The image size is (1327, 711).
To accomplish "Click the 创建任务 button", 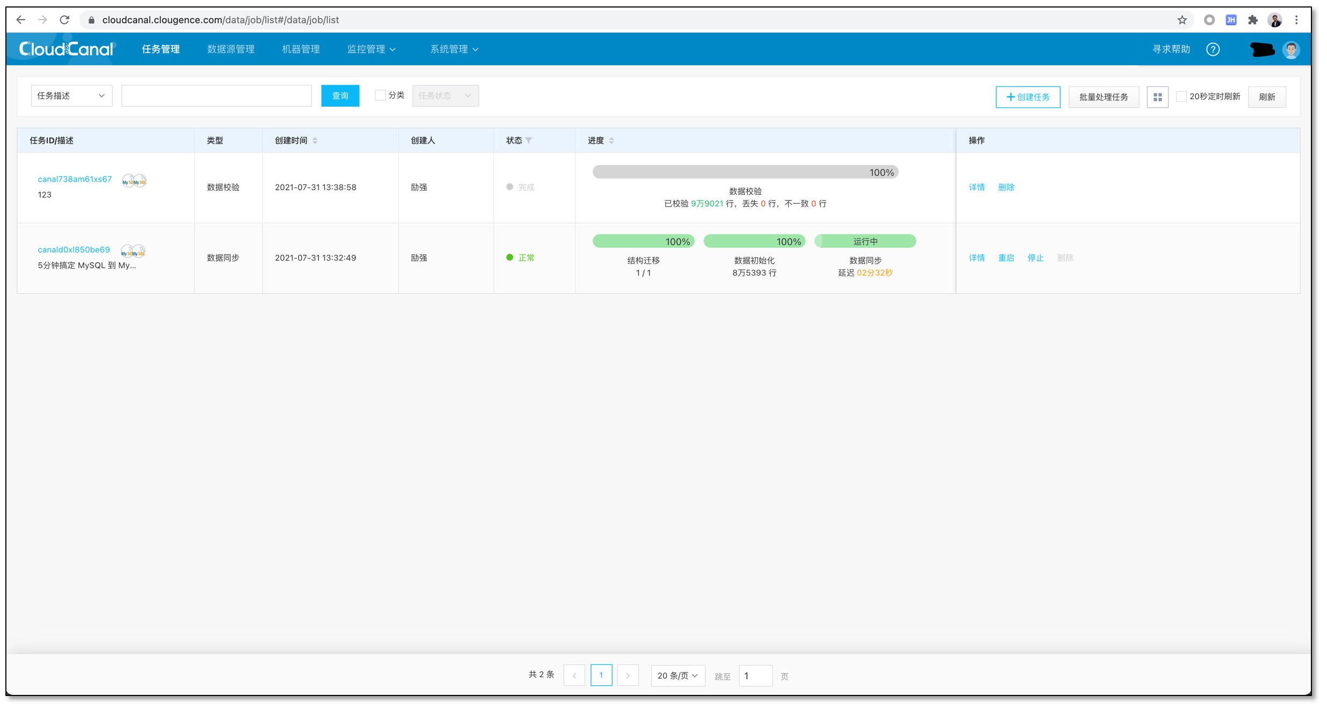I will (x=1027, y=97).
